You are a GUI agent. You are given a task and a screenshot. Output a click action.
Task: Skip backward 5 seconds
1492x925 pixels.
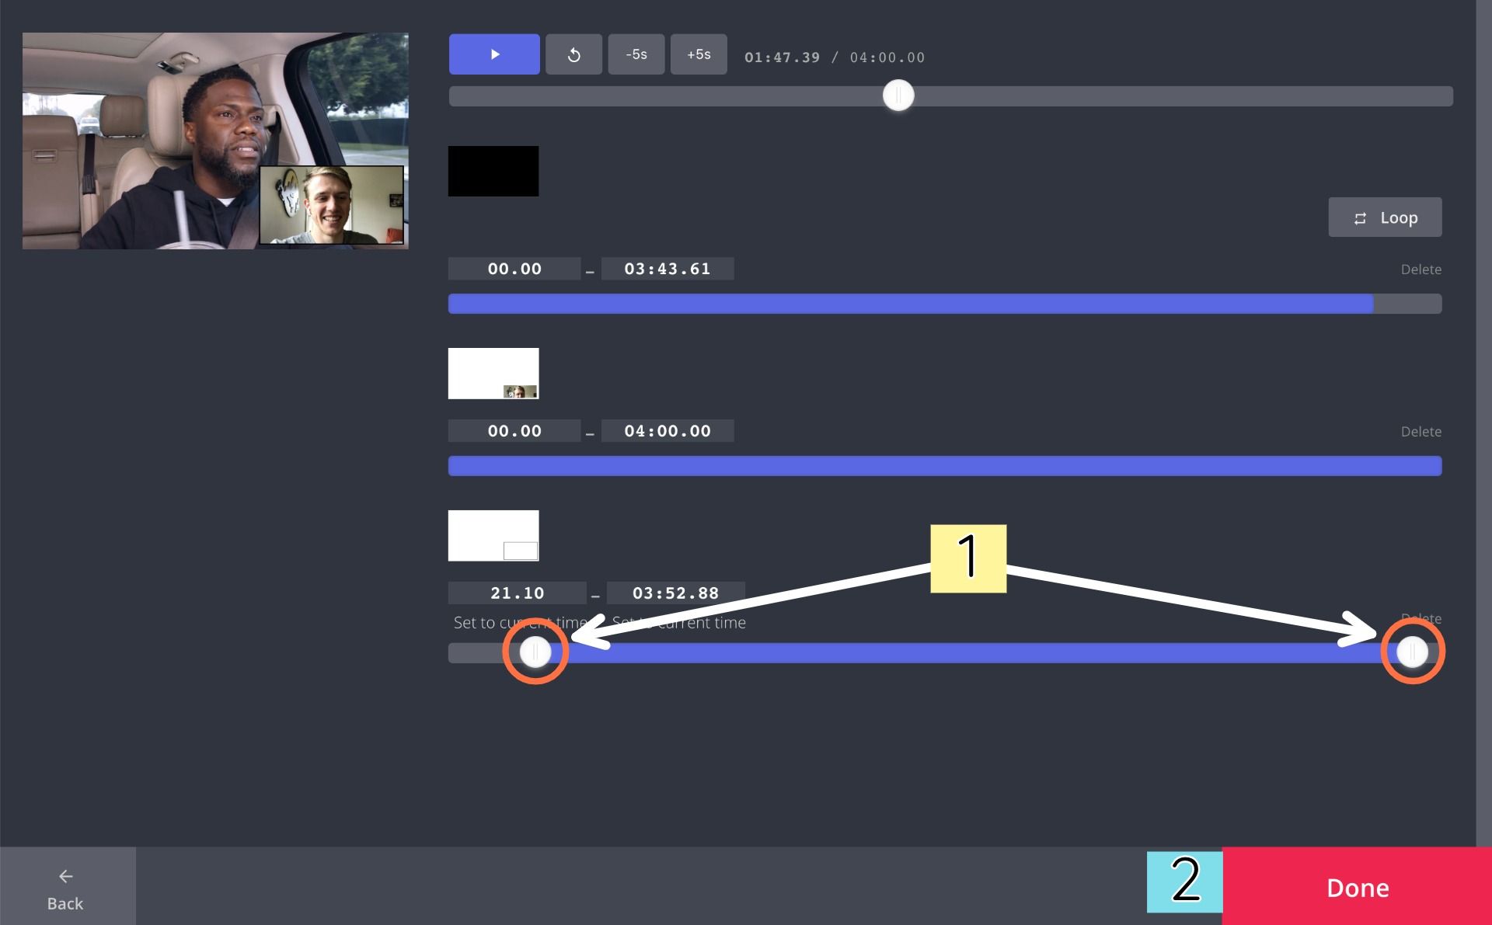[636, 54]
